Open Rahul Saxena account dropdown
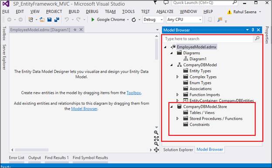 [260, 12]
